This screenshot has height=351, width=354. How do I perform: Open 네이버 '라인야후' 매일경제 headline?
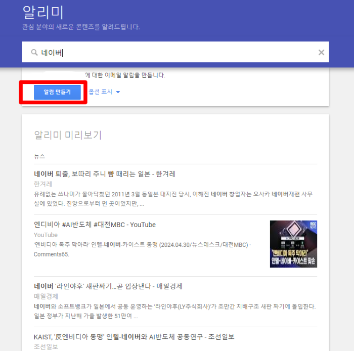(108, 286)
